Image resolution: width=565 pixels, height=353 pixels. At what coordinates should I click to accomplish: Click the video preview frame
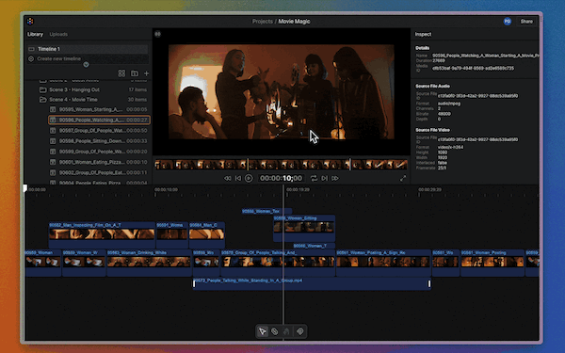click(x=281, y=91)
